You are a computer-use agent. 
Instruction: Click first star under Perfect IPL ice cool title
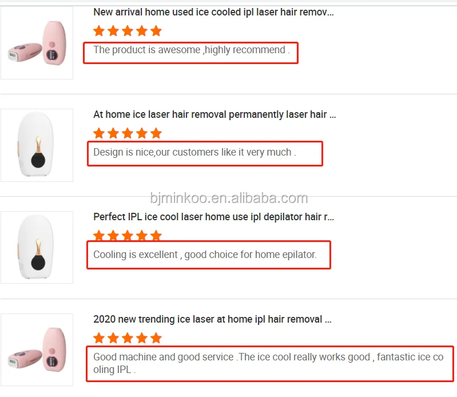pos(100,235)
